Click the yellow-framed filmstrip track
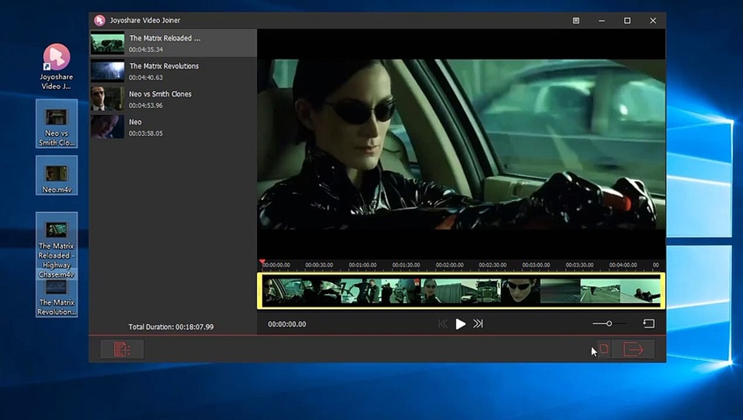 click(461, 290)
